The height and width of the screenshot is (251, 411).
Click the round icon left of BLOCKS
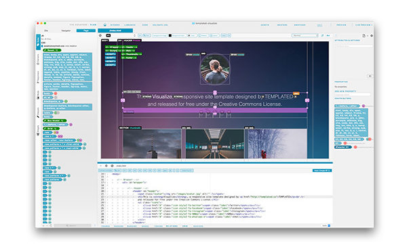tap(105, 25)
